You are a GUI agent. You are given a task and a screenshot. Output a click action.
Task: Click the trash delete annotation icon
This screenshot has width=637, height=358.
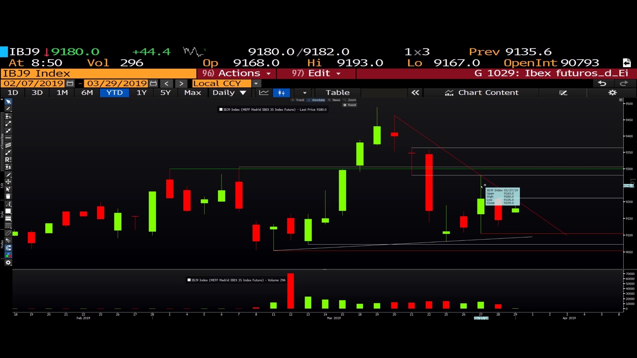click(8, 197)
